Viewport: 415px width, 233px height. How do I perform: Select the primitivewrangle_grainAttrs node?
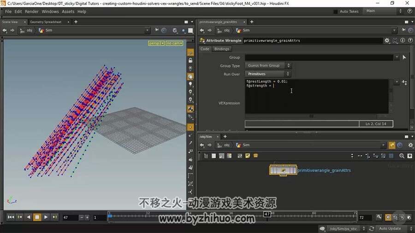283,170
